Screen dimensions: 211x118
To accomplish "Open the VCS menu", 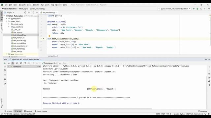I will (52, 5).
